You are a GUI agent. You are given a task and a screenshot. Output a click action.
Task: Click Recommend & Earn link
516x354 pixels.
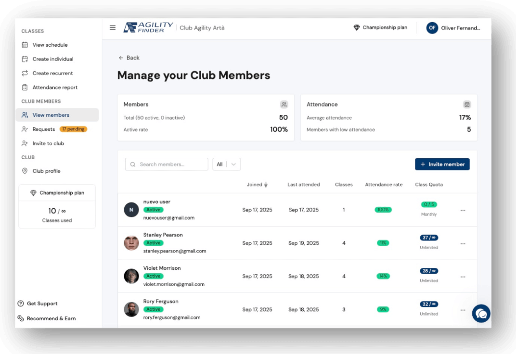pyautogui.click(x=47, y=318)
